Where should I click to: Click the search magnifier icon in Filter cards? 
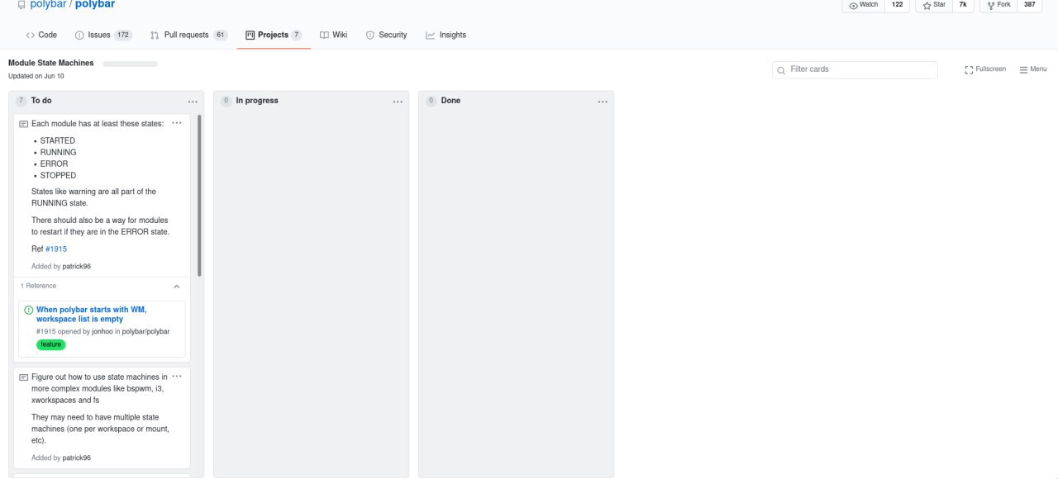781,70
